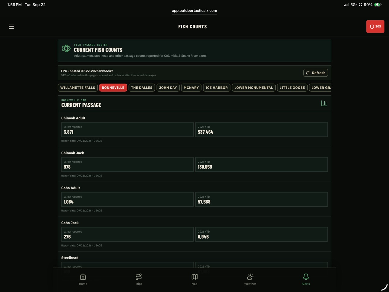The image size is (389, 292).
Task: Switch to the John Day tab
Action: click(x=168, y=87)
